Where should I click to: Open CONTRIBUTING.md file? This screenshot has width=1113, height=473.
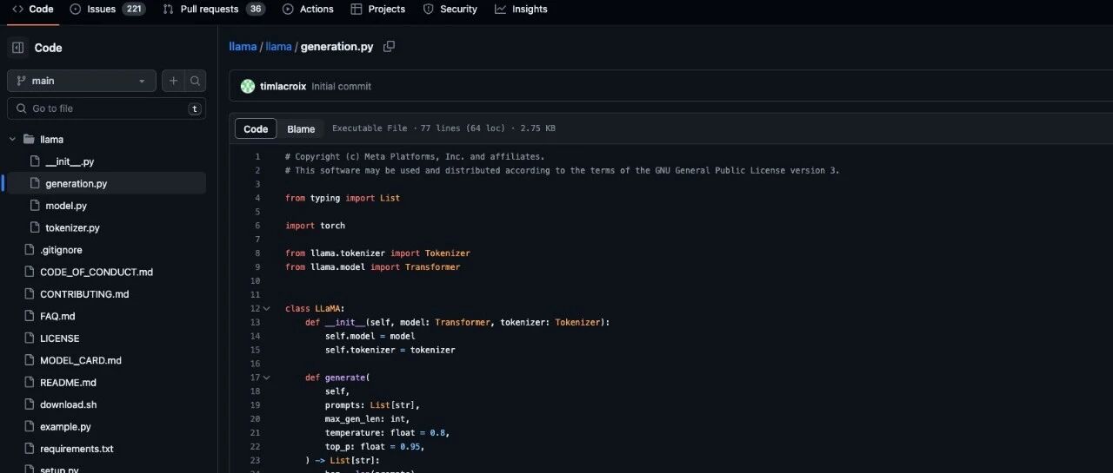tap(84, 294)
